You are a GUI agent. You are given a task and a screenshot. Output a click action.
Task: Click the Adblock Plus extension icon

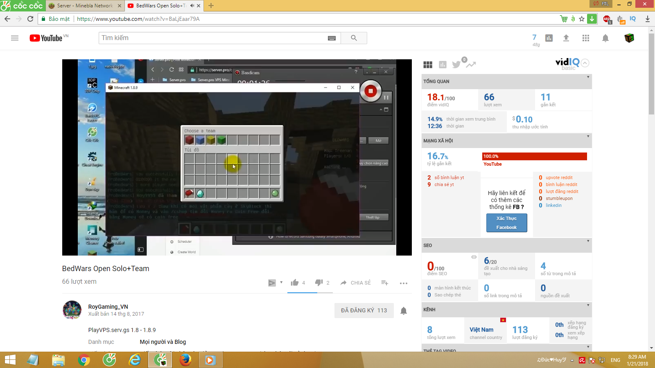pos(607,19)
